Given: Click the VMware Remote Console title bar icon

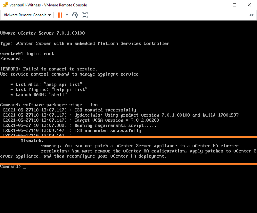Looking at the screenshot, I should 5,5.
